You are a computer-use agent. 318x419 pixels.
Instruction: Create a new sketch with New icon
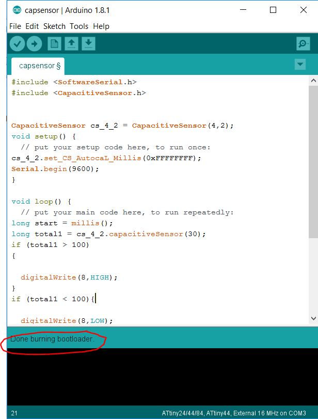point(55,43)
